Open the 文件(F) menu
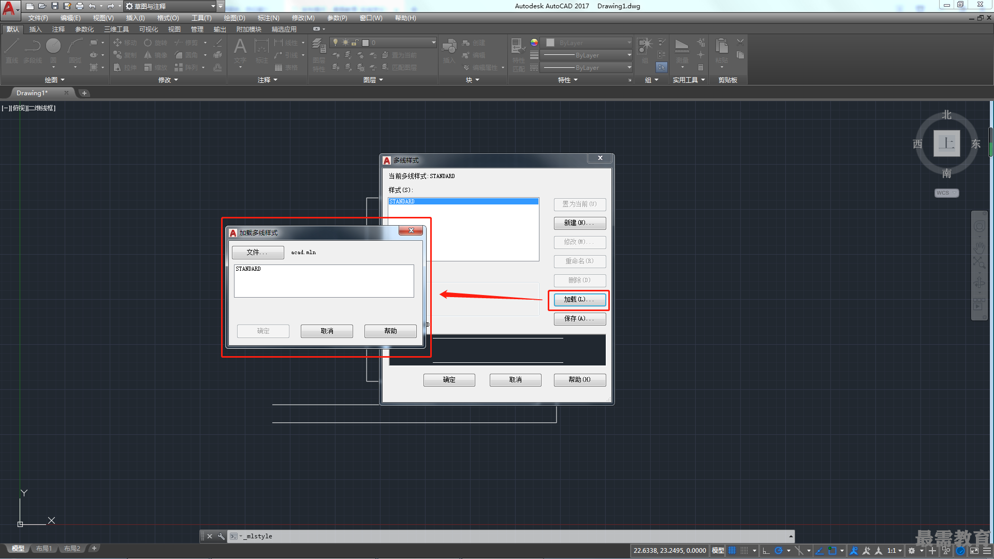Image resolution: width=994 pixels, height=559 pixels. [38, 18]
